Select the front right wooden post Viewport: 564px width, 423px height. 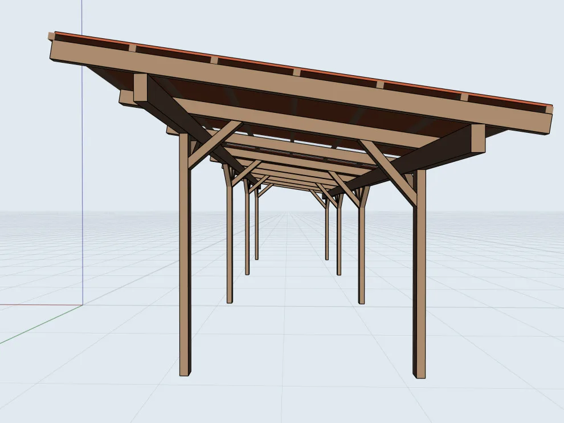(419, 274)
